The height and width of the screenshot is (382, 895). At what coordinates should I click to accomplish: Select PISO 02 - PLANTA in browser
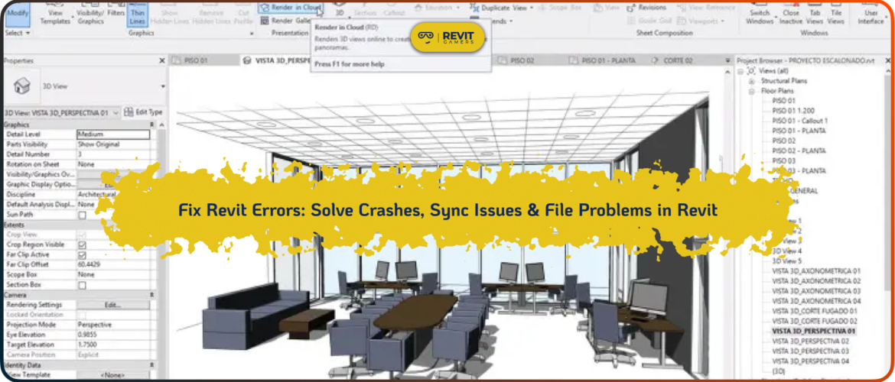click(799, 151)
